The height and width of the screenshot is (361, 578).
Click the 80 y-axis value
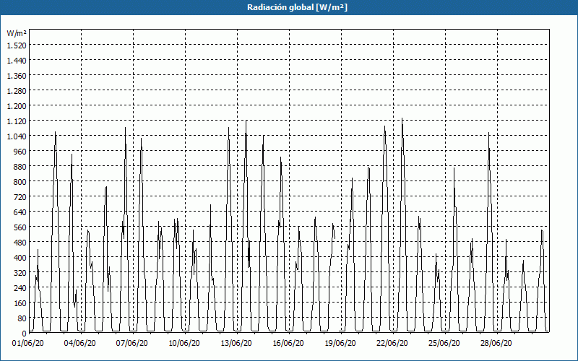23,318
